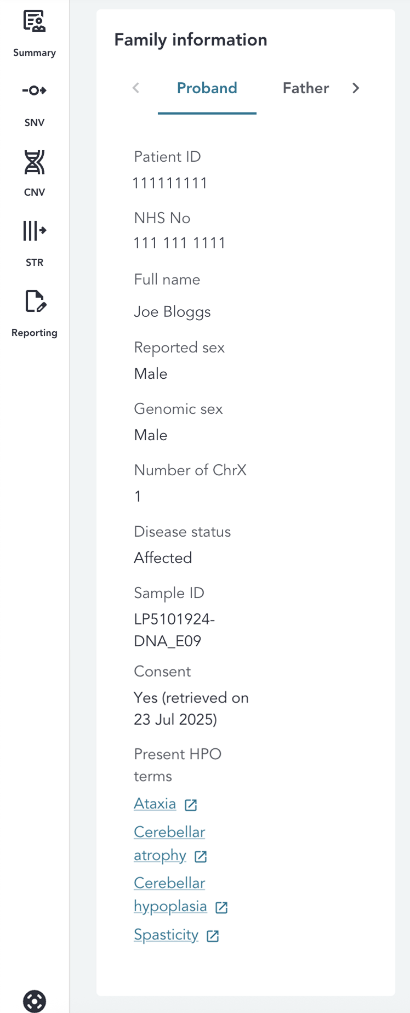Image resolution: width=410 pixels, height=1013 pixels.
Task: Open the Summary panel icon
Action: tap(34, 22)
